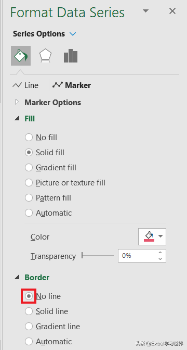Viewport: 187px width, 350px height.
Task: Open the Effects pentagon tab
Action: coord(45,56)
